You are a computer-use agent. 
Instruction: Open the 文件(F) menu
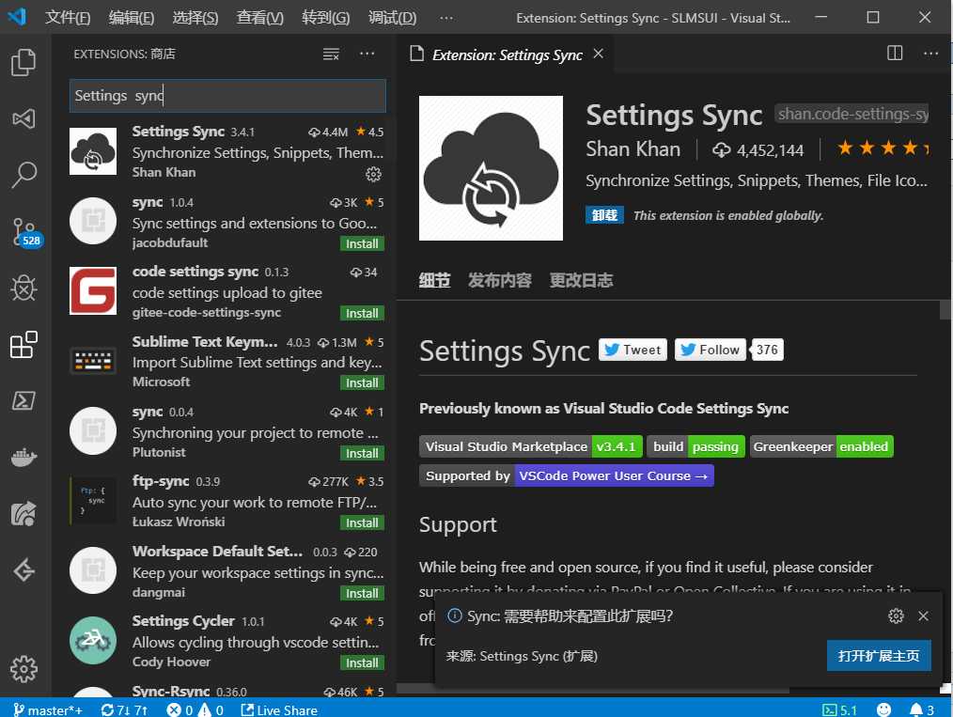[x=68, y=18]
